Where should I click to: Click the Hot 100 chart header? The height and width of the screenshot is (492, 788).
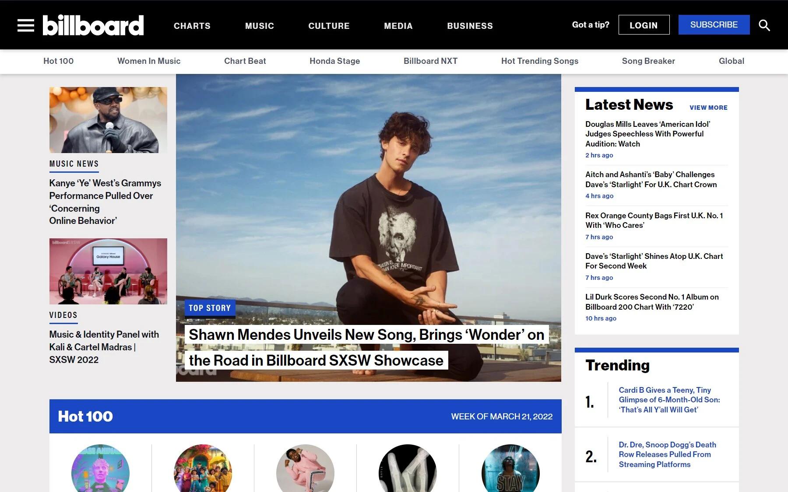(85, 416)
